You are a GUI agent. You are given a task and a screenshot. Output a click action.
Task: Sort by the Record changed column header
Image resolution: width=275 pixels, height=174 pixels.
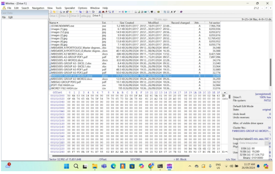pyautogui.click(x=182, y=23)
